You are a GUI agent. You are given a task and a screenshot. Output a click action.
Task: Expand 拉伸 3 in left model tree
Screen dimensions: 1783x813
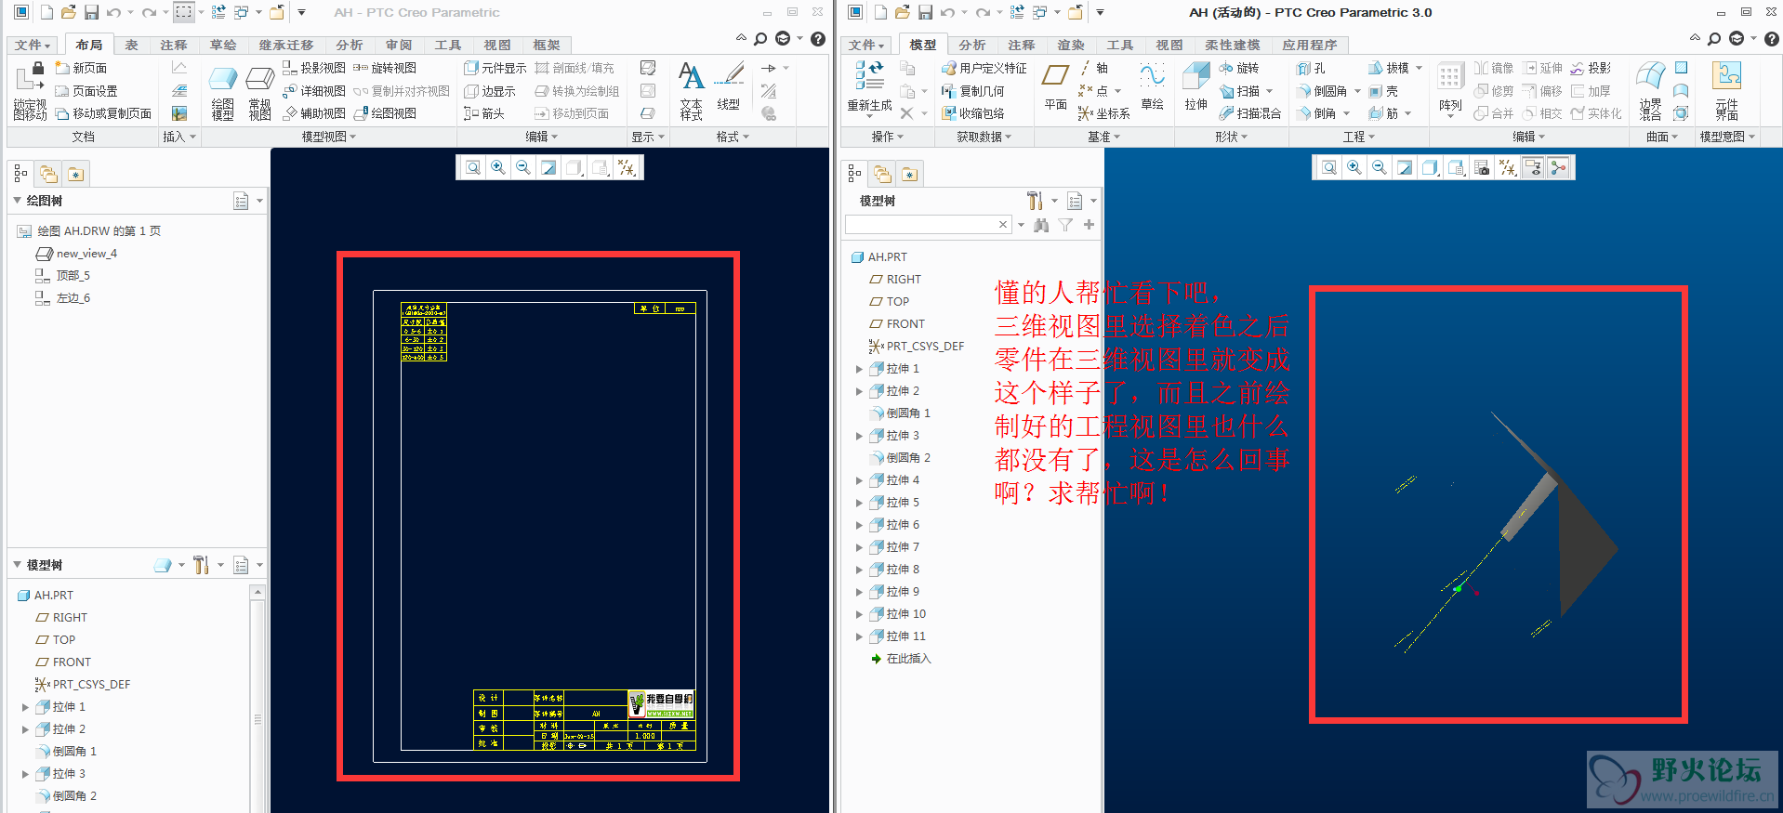[25, 774]
